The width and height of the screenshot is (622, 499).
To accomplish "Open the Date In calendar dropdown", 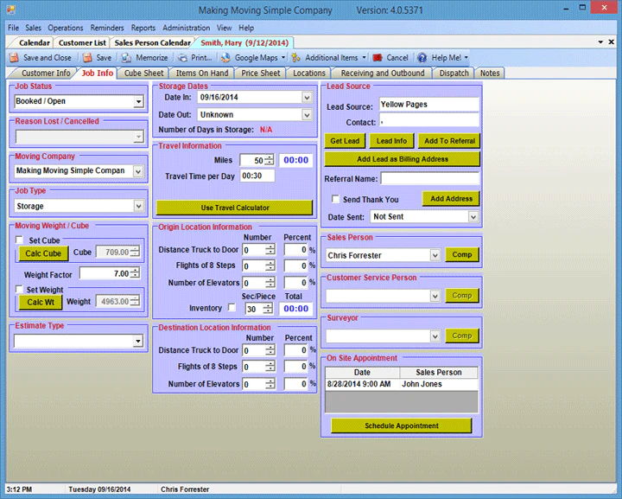I will [307, 97].
